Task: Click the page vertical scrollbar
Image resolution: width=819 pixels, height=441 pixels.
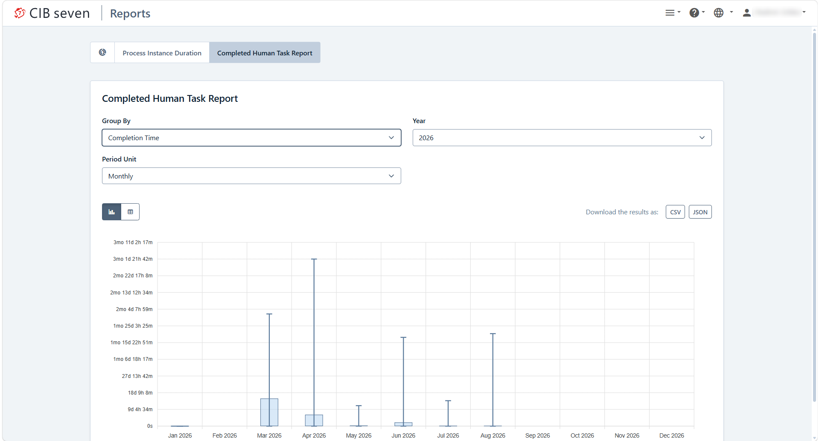Action: pyautogui.click(x=814, y=217)
